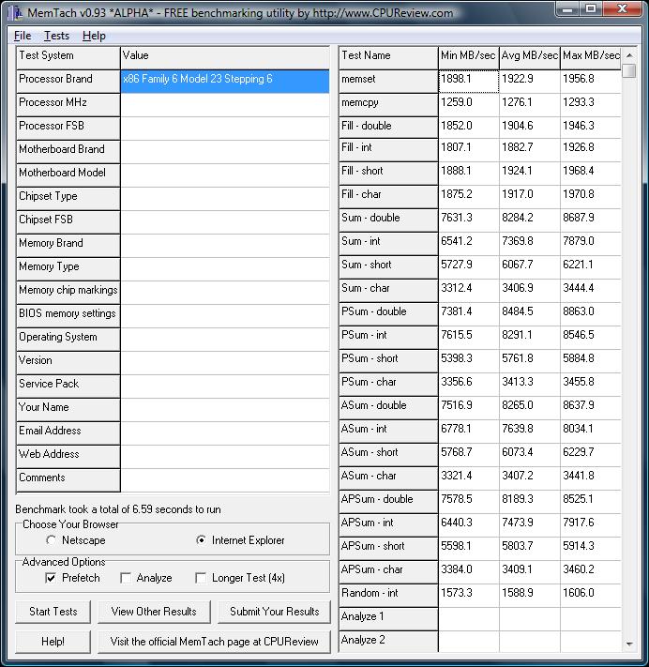
Task: Click the Processor FSB value field
Action: coord(225,129)
